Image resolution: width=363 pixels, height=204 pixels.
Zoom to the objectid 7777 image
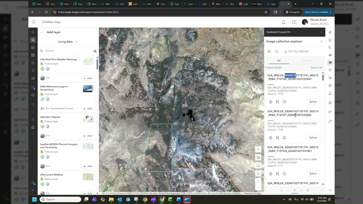277,174
